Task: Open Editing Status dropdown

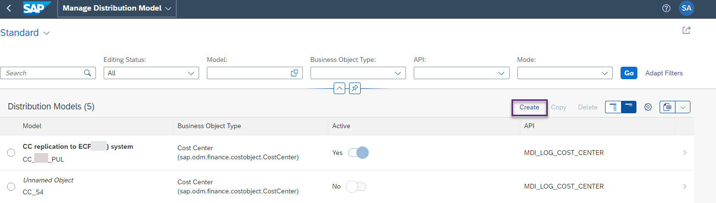Action: pos(151,73)
